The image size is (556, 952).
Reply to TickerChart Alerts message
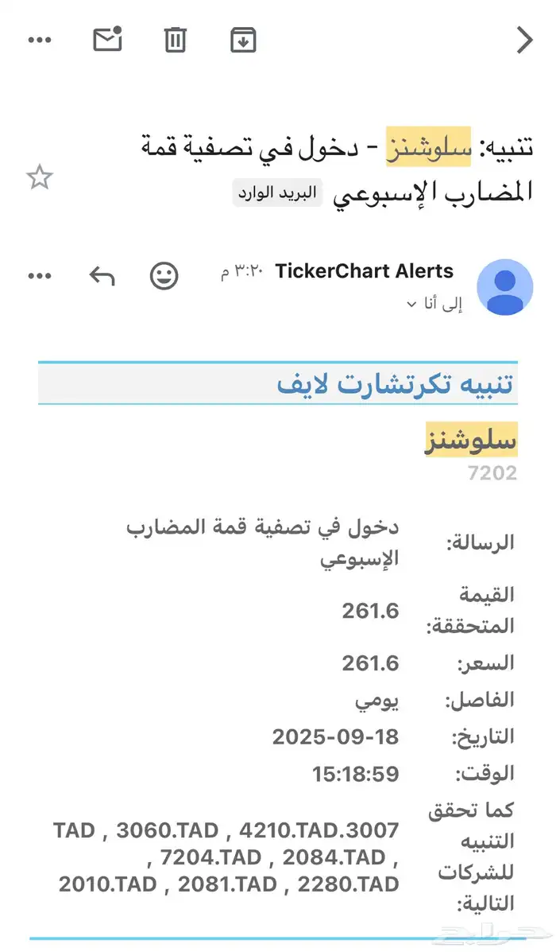[x=102, y=276]
